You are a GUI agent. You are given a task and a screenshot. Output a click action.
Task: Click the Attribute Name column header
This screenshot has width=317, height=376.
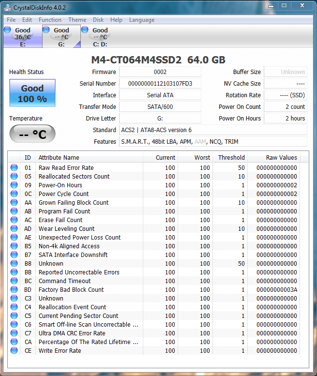pos(89,158)
